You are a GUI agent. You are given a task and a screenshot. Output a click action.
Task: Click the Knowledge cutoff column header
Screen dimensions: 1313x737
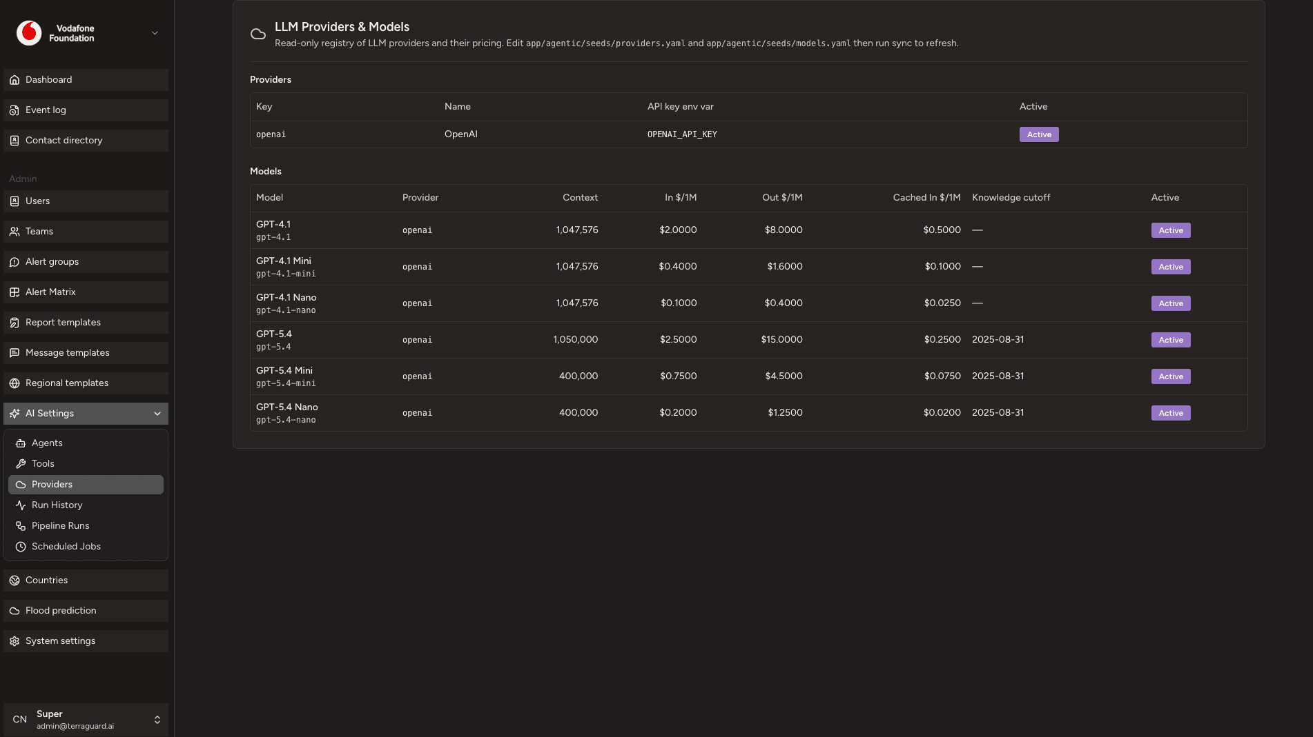pos(1011,198)
